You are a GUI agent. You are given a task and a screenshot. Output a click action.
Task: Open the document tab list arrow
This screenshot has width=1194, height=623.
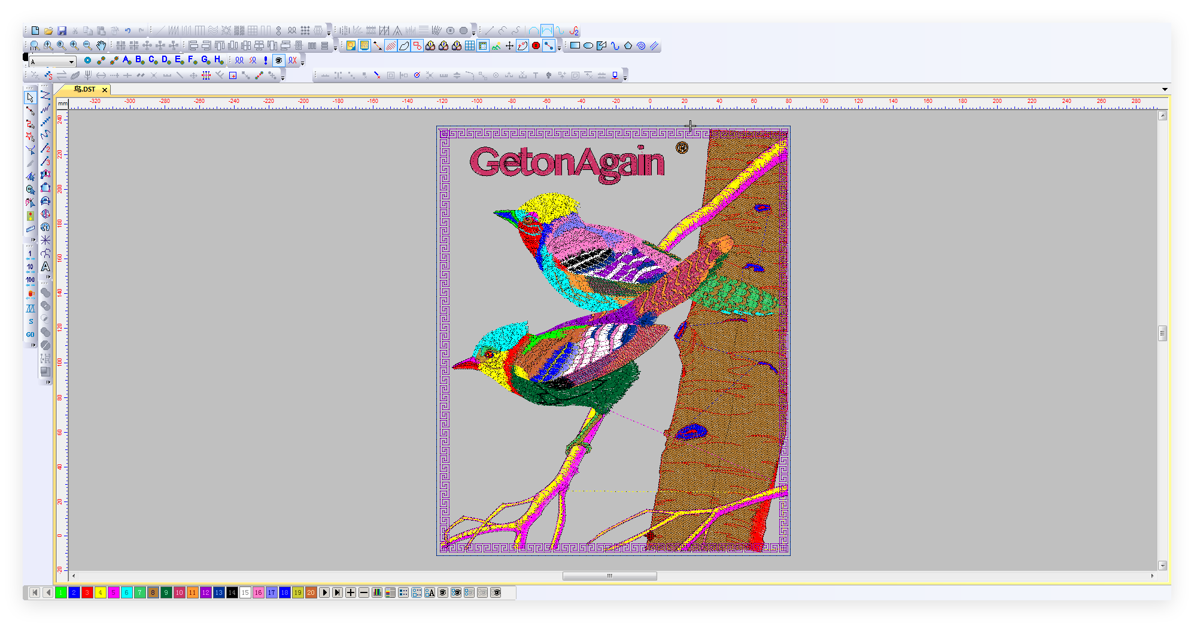coord(1165,89)
